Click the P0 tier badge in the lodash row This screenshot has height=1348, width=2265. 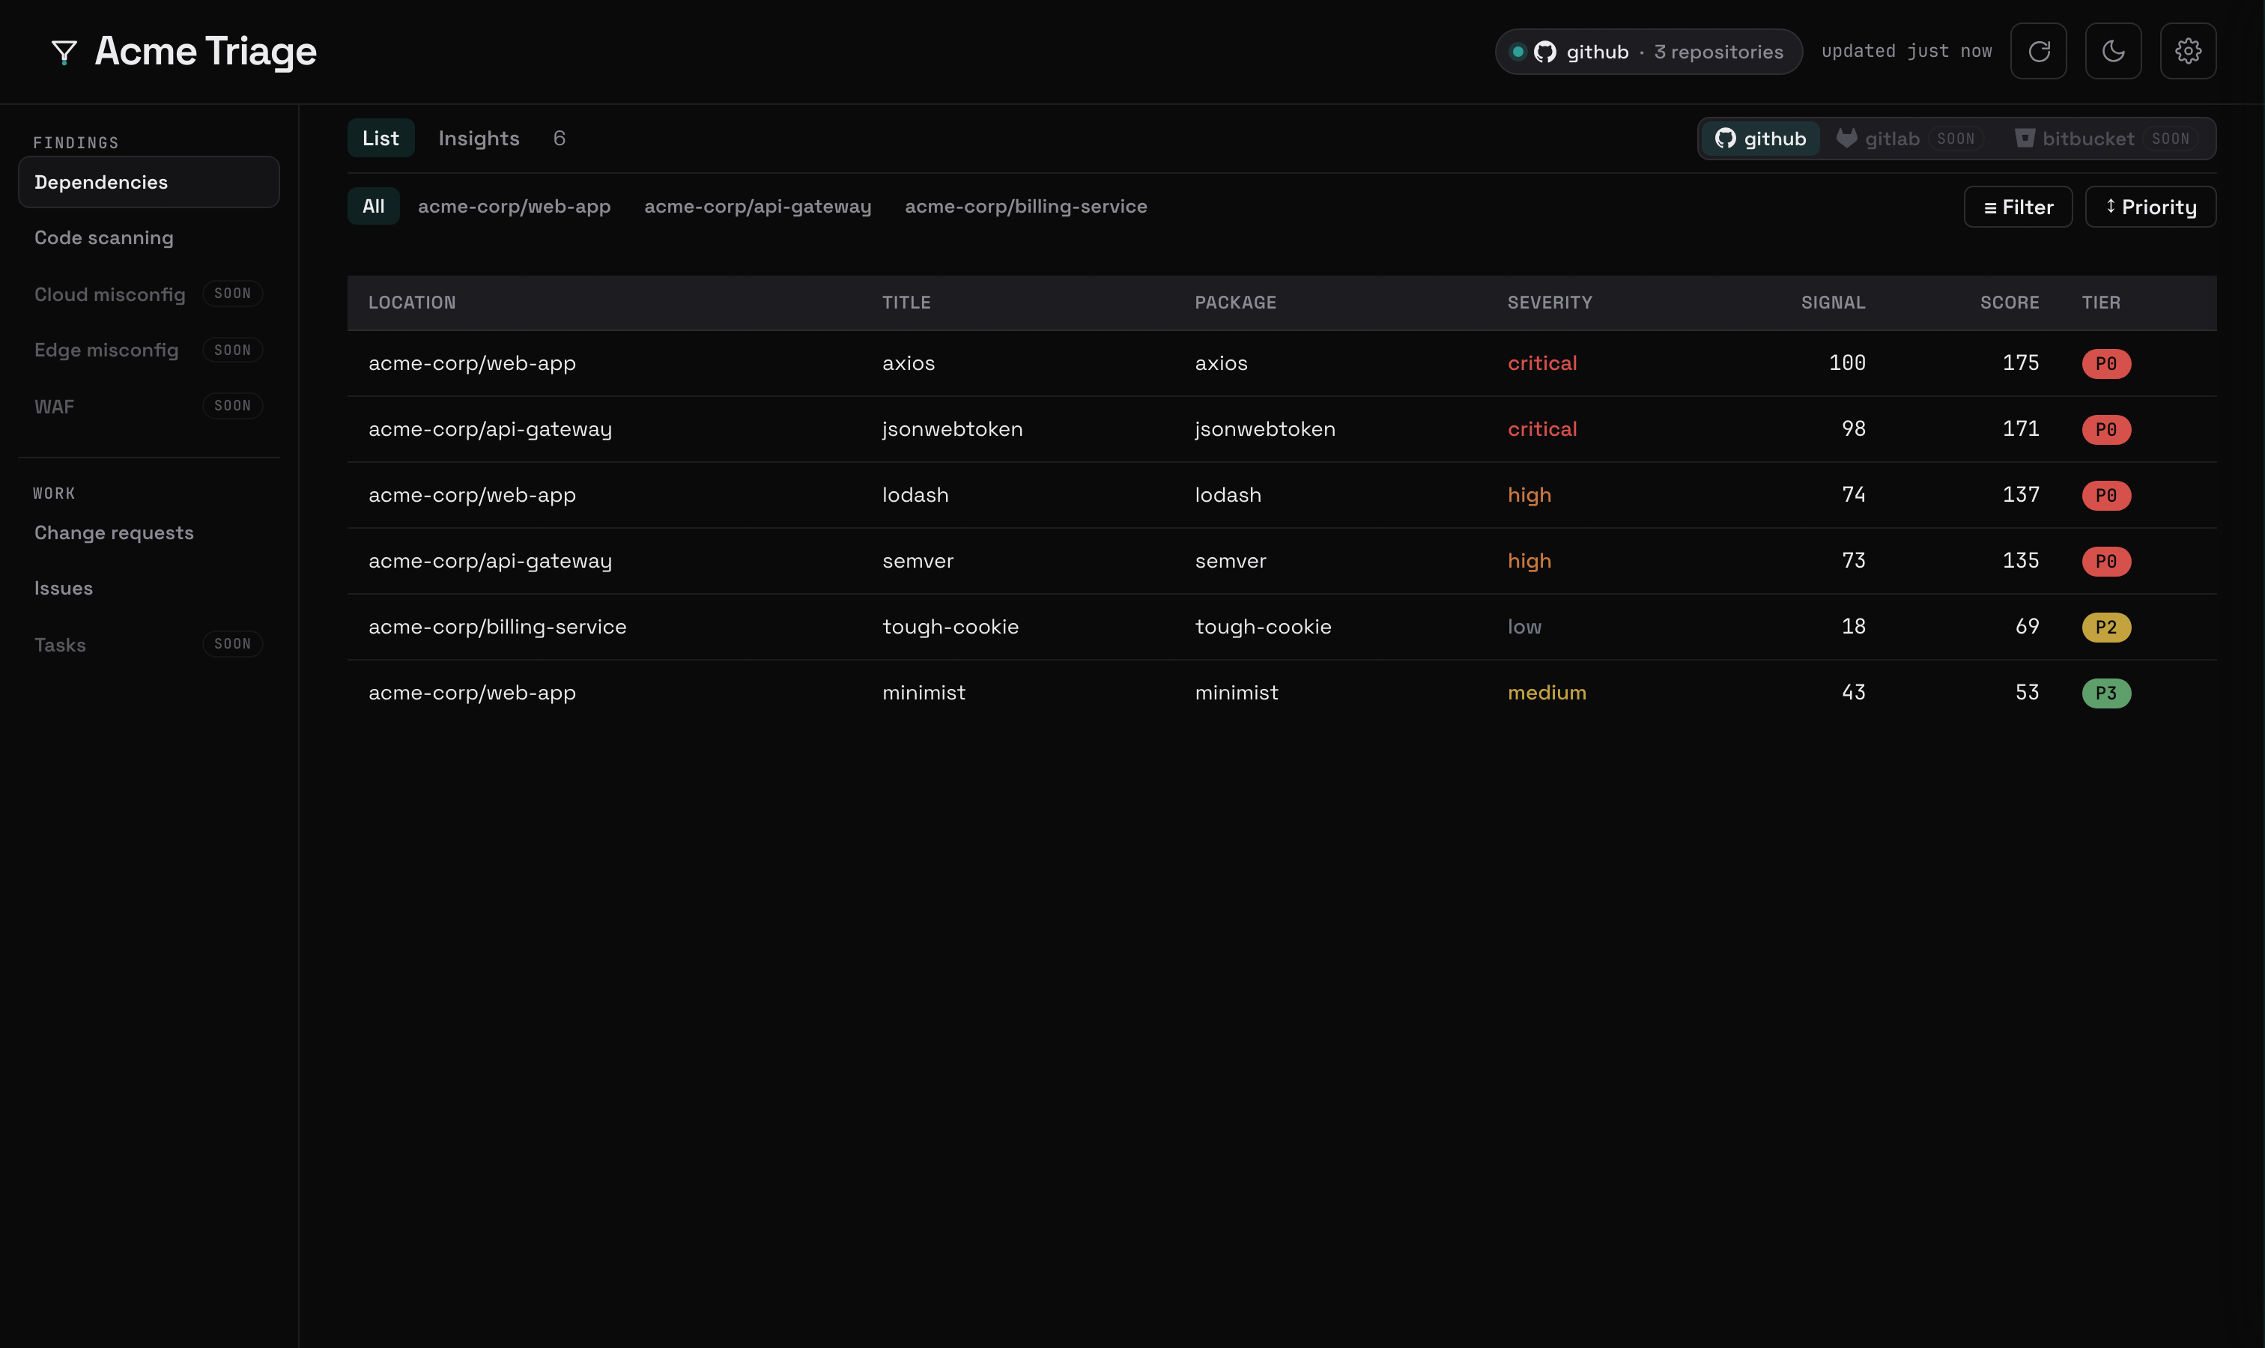(2106, 495)
